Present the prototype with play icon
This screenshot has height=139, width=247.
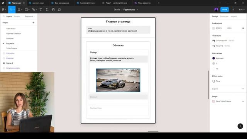233,10
